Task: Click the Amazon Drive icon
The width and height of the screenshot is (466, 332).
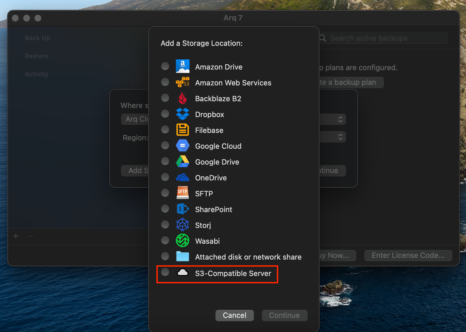Action: point(183,66)
